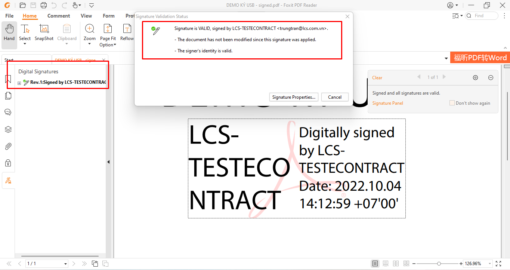The width and height of the screenshot is (510, 270).
Task: Open the Digital Signatures pen panel
Action: pyautogui.click(x=8, y=181)
